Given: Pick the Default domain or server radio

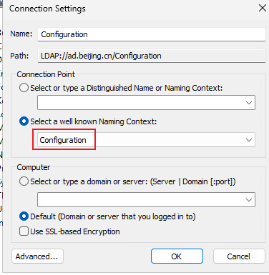Looking at the screenshot, I should point(24,216).
